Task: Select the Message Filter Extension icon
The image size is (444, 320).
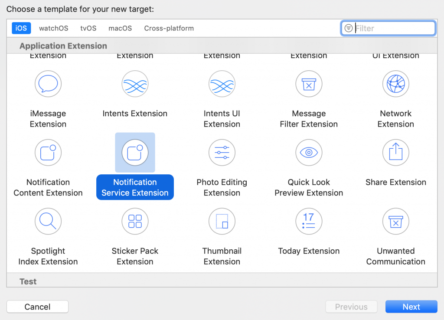Action: (x=308, y=84)
